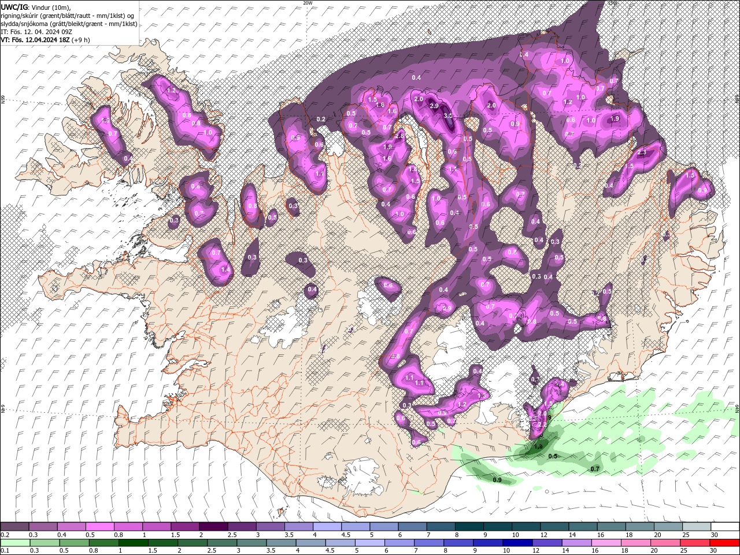Click the snow legend swatch between 14 and 16
Viewport: 740px width, 555px height.
(x=583, y=526)
